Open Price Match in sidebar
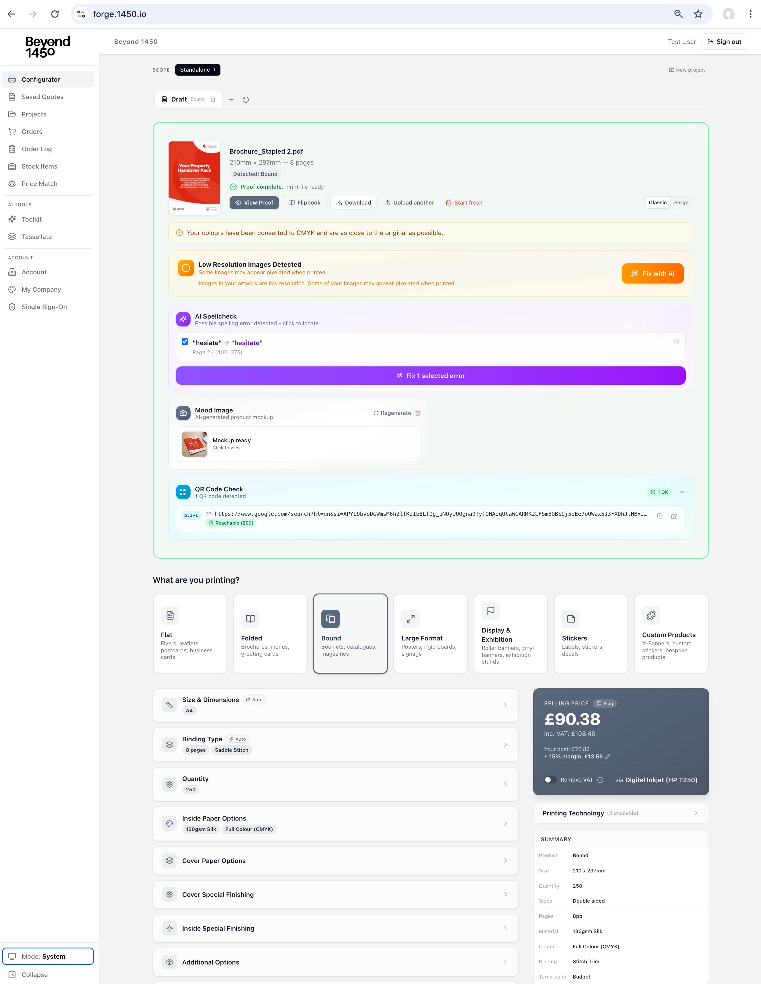 click(48, 184)
